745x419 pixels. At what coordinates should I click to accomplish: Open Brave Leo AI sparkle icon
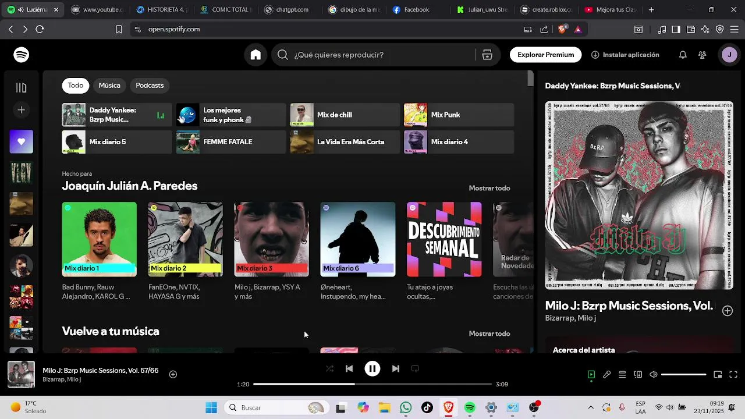(705, 29)
